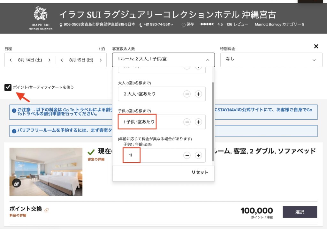The image size is (327, 229).
Task: Decrease the number of children with the minus icon
Action: click(x=187, y=122)
